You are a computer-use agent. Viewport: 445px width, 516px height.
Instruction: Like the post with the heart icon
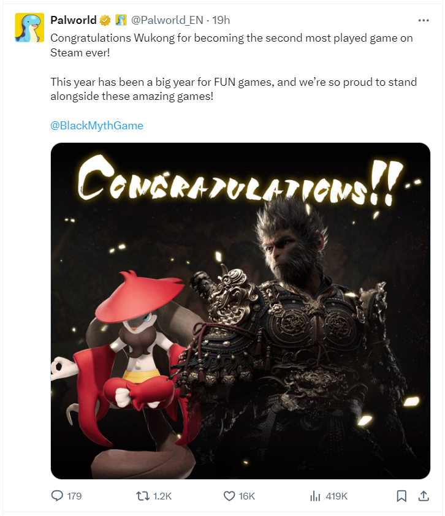229,496
